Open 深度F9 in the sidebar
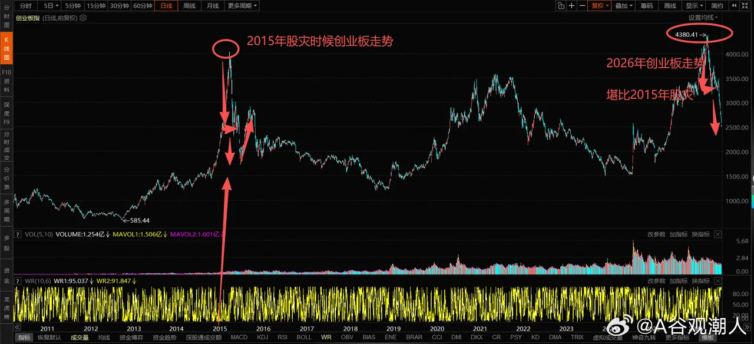Image resolution: width=754 pixels, height=344 pixels. [6, 113]
